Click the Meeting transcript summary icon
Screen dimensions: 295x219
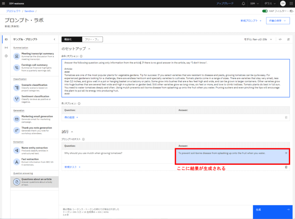click(17, 56)
